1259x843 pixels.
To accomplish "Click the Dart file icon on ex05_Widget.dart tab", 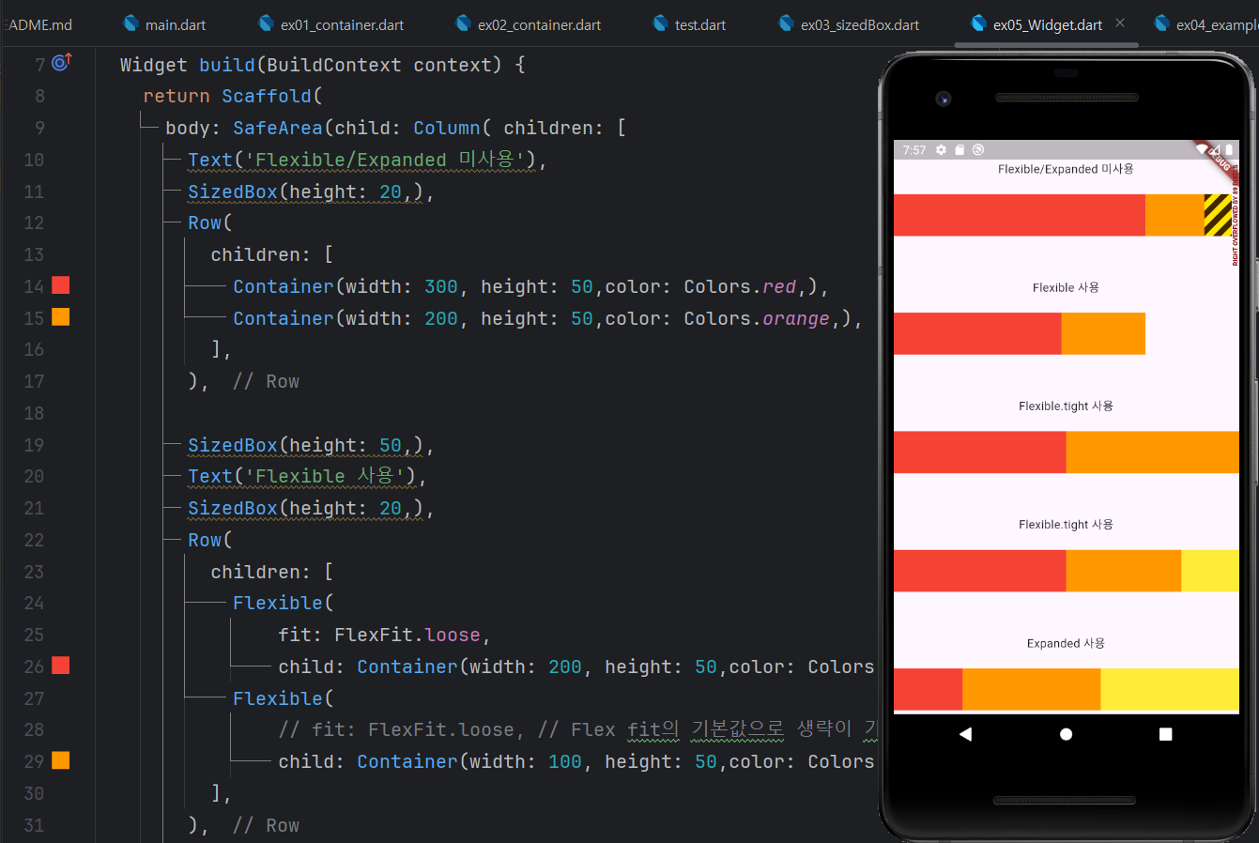I will click(x=979, y=23).
